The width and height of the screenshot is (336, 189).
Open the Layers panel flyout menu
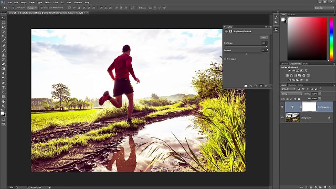pos(334,85)
